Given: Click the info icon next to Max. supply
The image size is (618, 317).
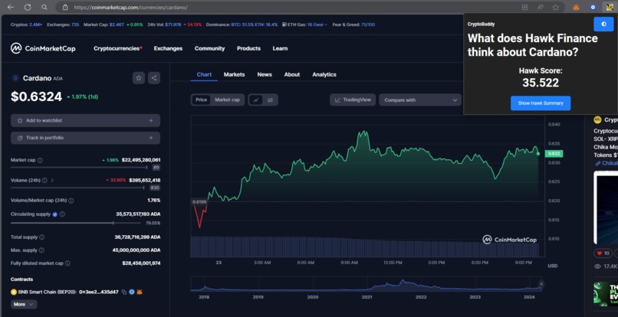Looking at the screenshot, I should [41, 250].
